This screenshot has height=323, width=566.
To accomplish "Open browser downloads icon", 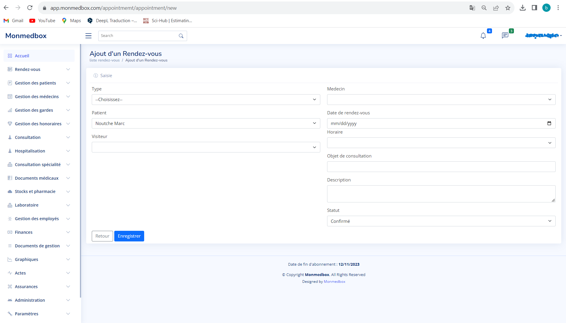I will pyautogui.click(x=523, y=8).
